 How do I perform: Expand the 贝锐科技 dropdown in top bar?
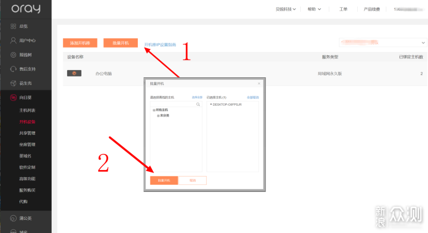[x=285, y=10]
